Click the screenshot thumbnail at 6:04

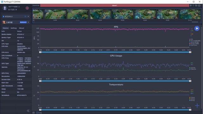pyautogui.click(x=100, y=14)
